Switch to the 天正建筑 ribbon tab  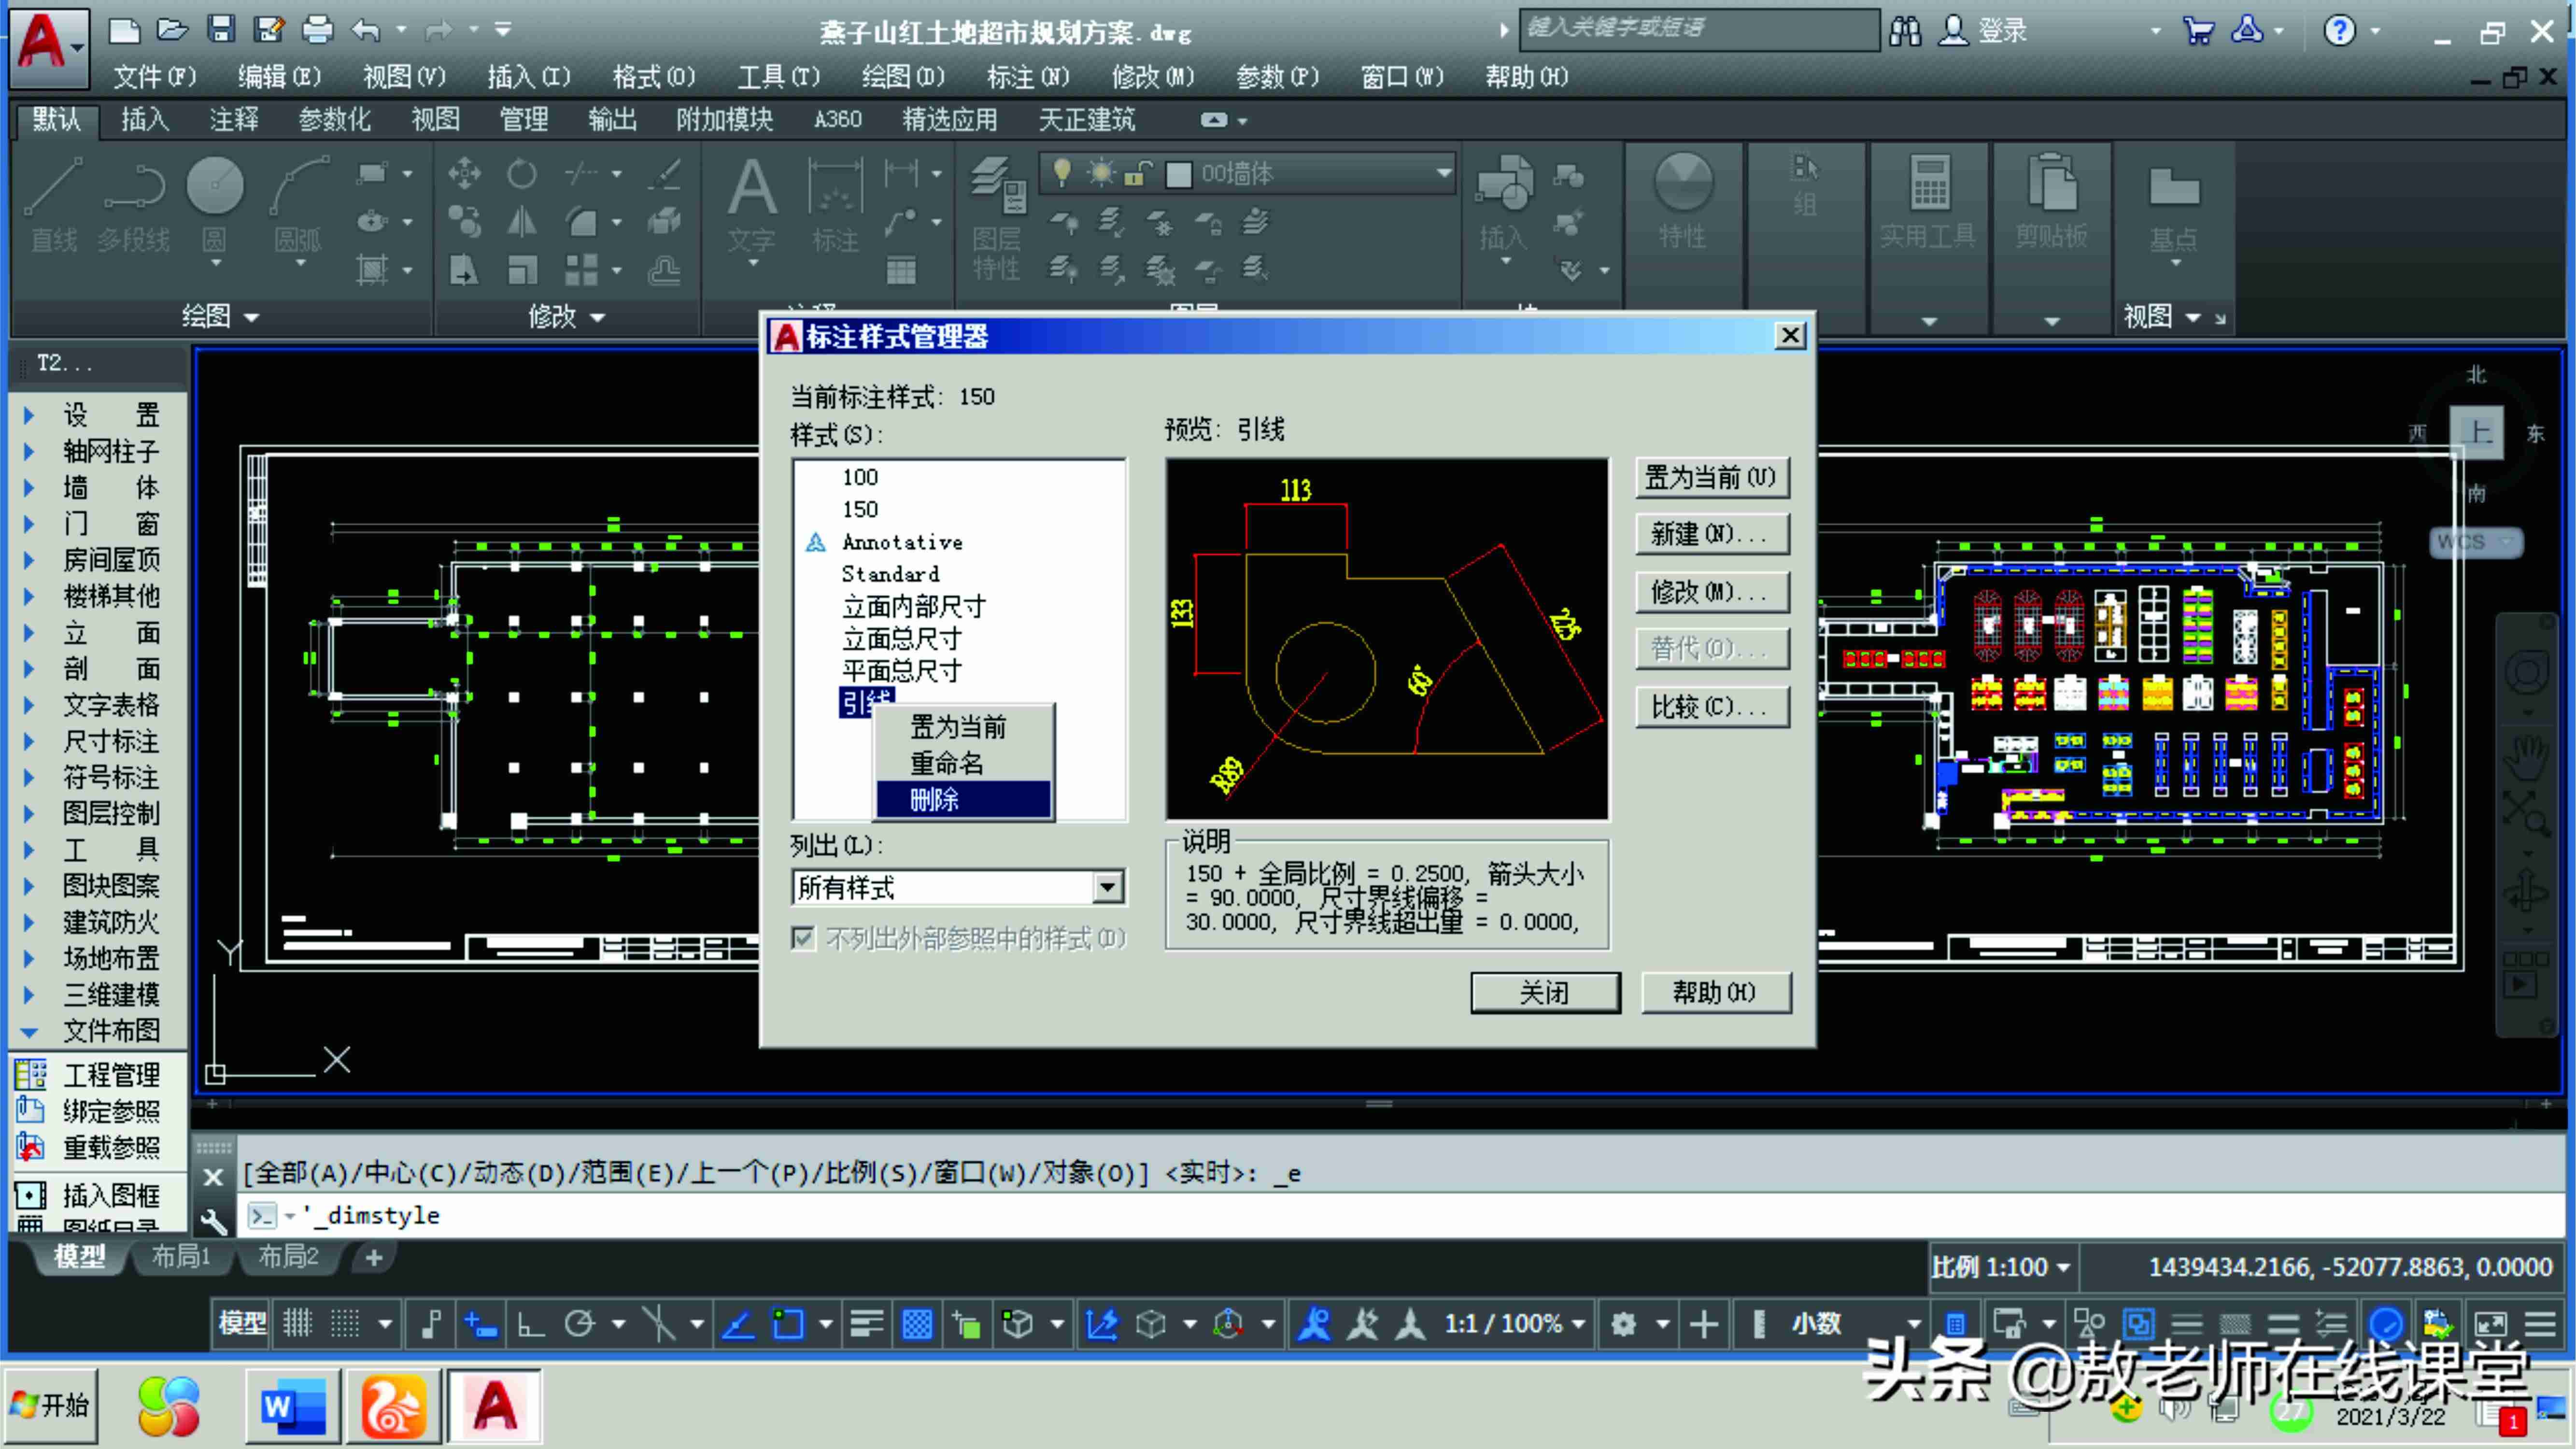[x=1086, y=120]
